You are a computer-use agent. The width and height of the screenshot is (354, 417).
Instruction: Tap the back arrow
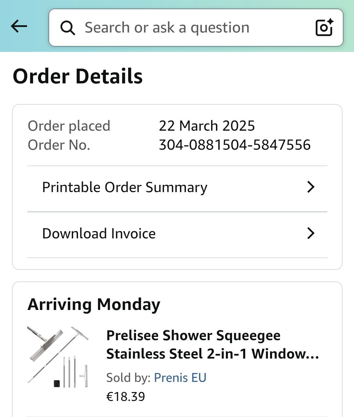coord(19,26)
